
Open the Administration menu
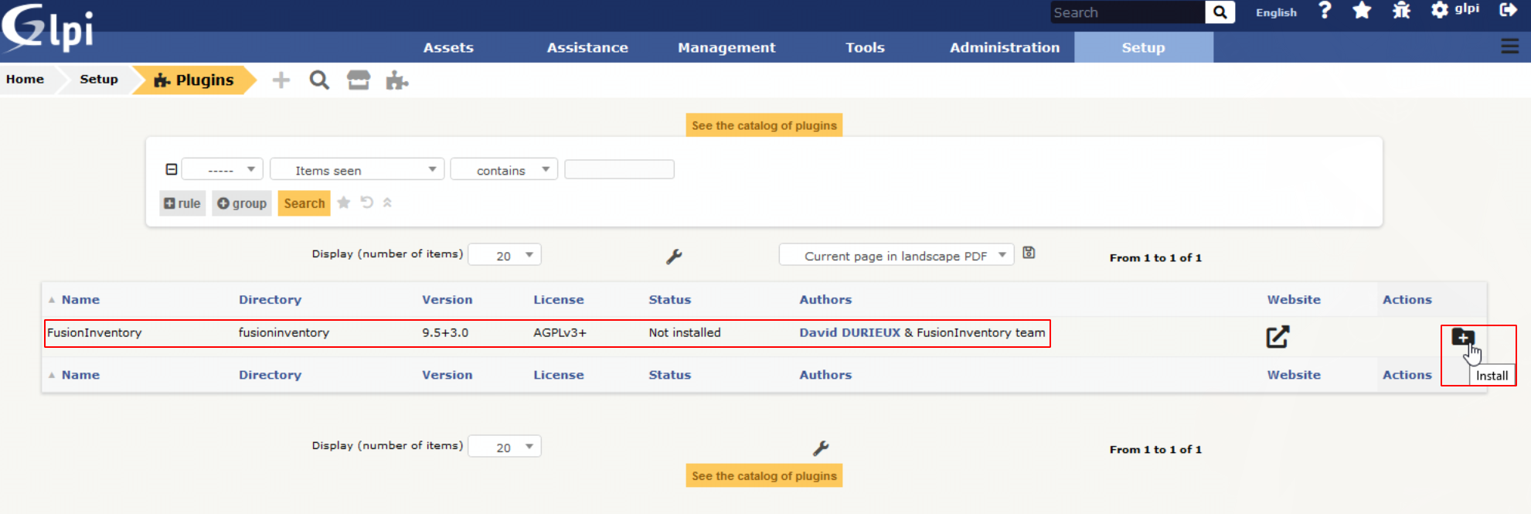coord(1005,47)
